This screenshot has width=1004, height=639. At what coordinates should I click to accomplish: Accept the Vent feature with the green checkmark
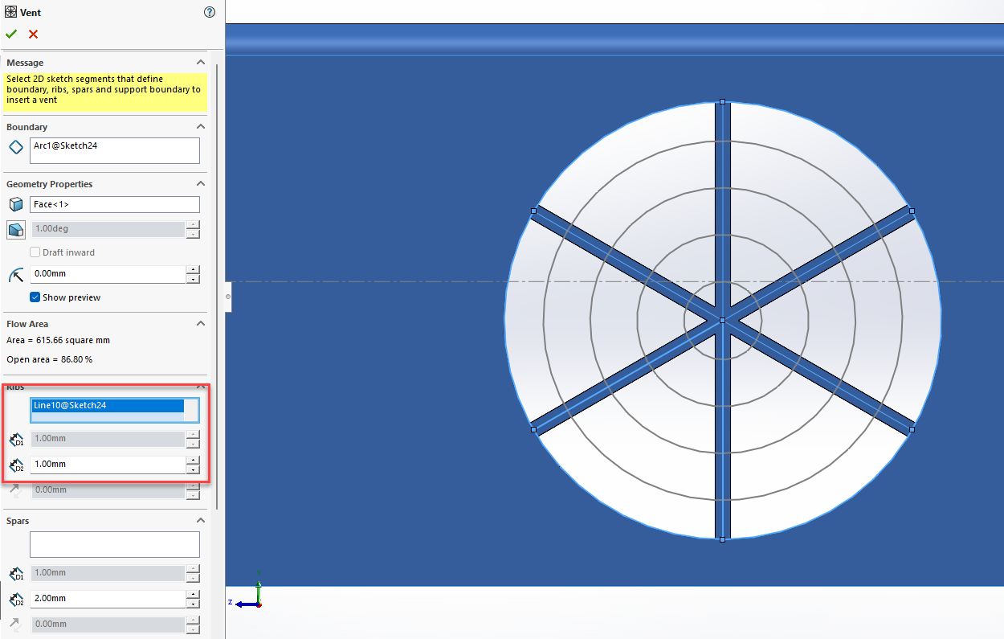tap(10, 35)
